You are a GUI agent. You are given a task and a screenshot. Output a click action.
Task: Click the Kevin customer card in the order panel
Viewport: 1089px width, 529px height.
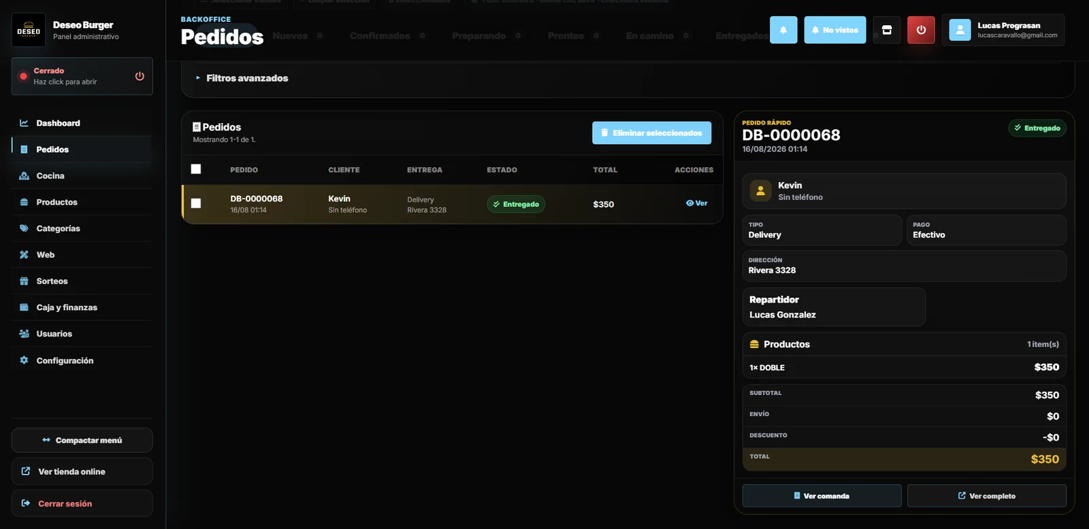tap(904, 191)
